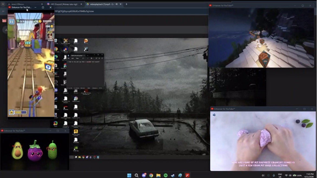This screenshot has height=178, width=317.
Task: Click the purple eggplant character in fruit video
Action: [35, 151]
